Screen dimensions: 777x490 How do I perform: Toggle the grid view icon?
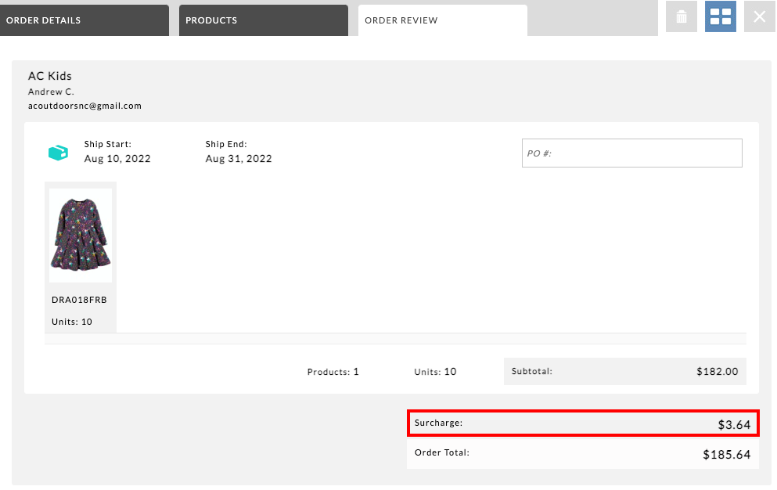click(x=721, y=16)
